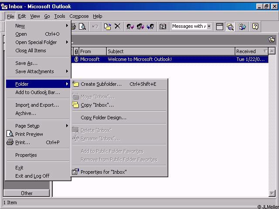Open Properties for "Inbox" menu entry
The image size is (279, 209).
click(119, 172)
